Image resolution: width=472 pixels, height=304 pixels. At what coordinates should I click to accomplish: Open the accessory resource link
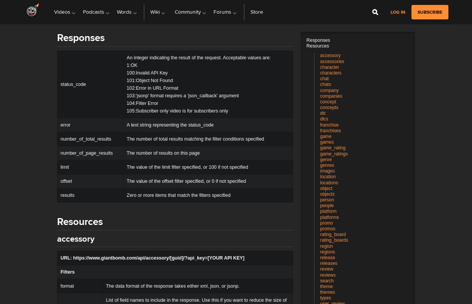(330, 55)
